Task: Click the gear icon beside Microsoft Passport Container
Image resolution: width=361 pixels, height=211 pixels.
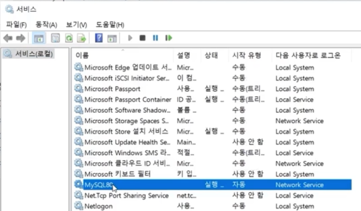Action: point(78,99)
